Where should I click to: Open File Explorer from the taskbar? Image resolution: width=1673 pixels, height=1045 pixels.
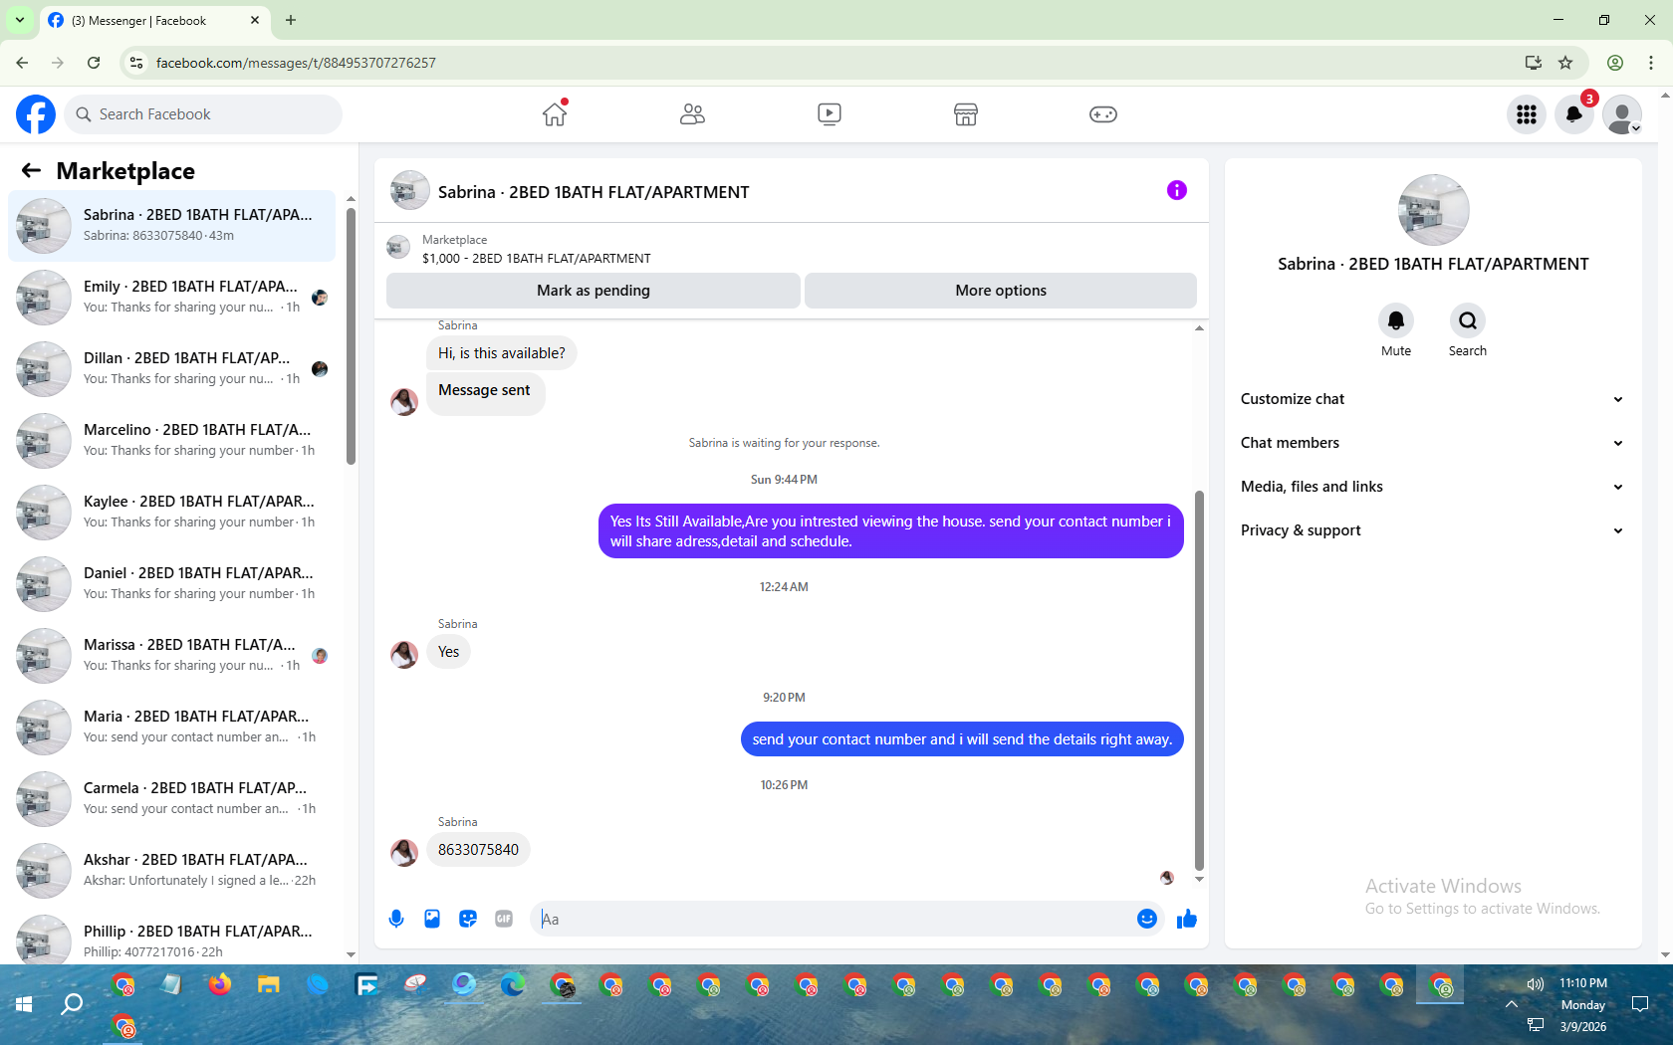point(269,985)
